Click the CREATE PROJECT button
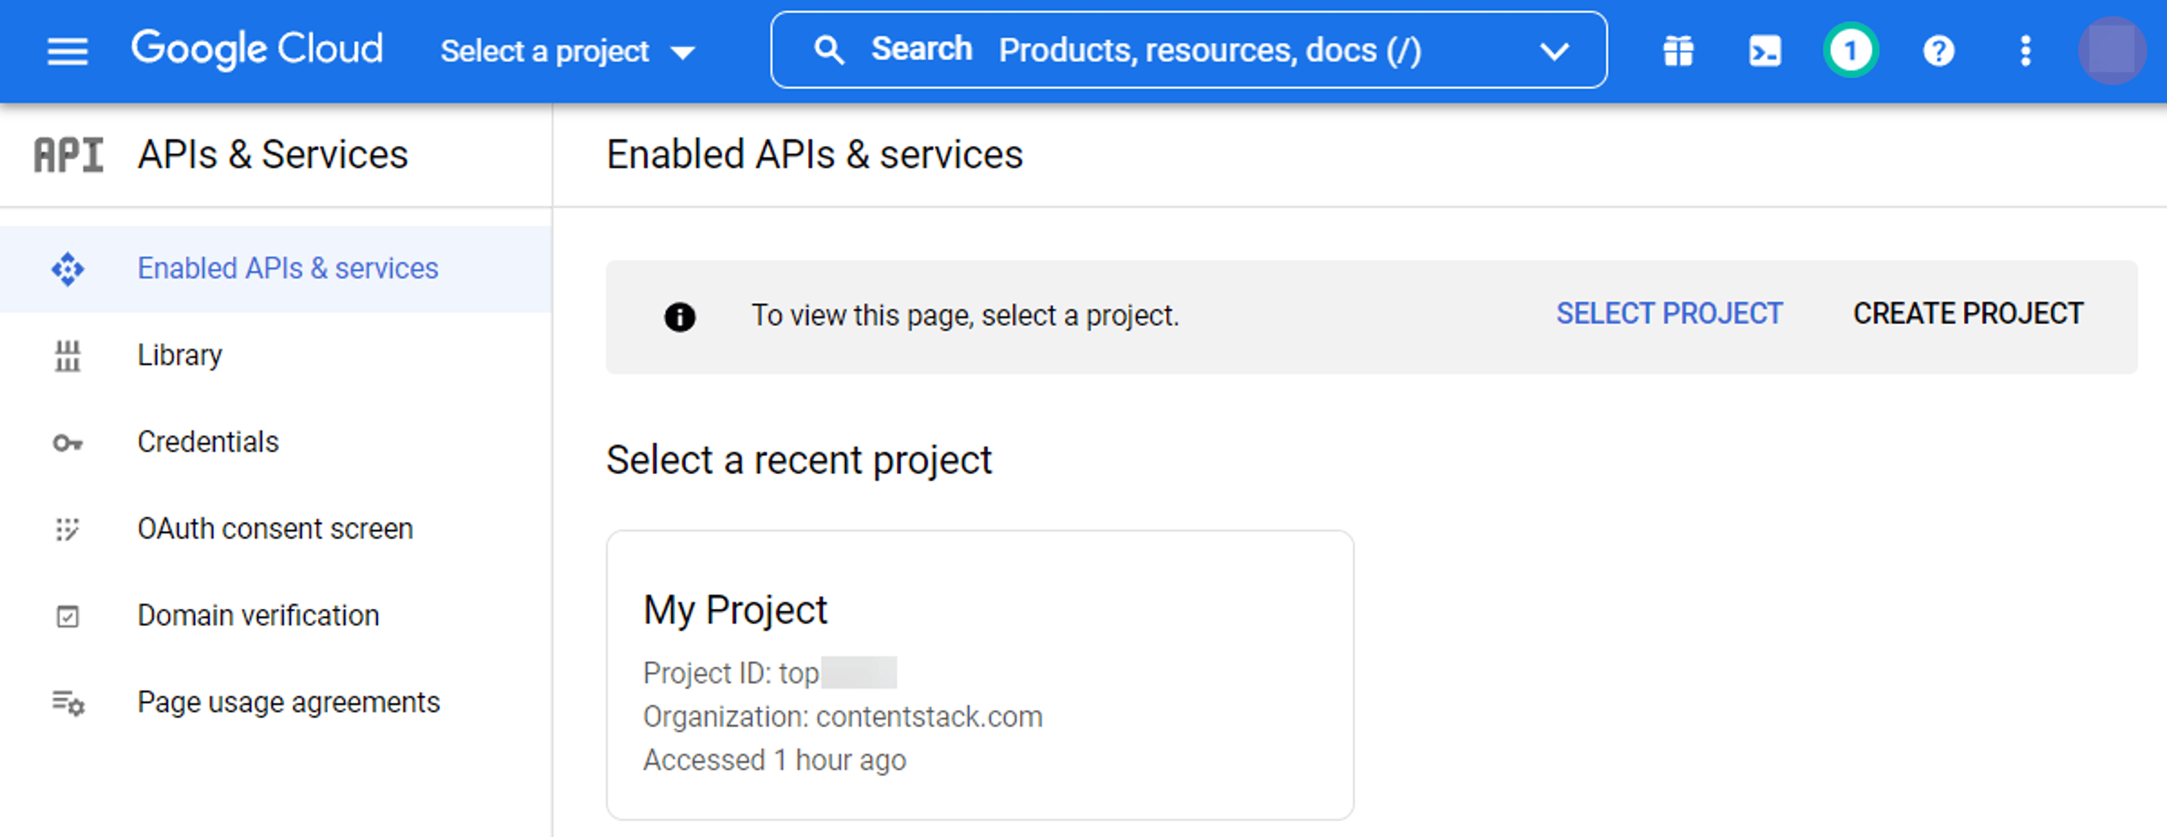Viewport: 2167px width, 837px height. [1968, 314]
